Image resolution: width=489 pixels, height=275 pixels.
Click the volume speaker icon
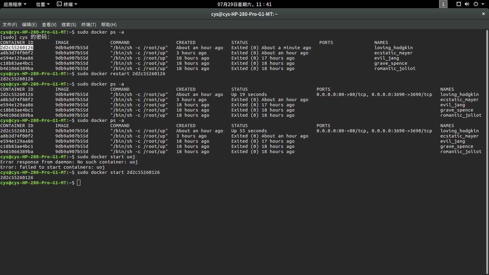click(467, 4)
